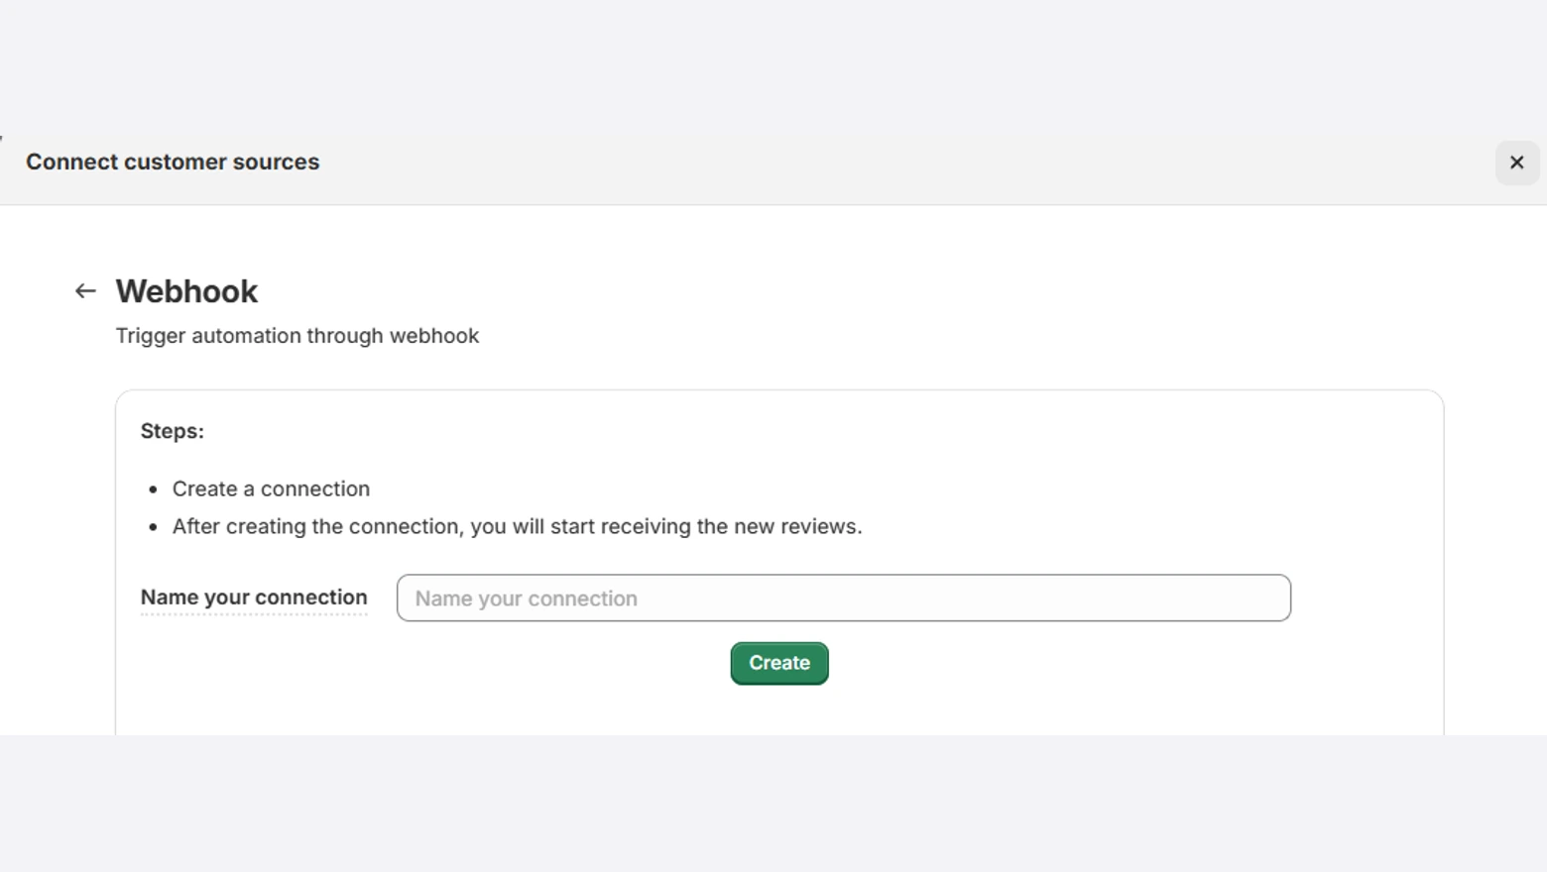Viewport: 1547px width, 872px height.
Task: Close the Connect customer sources dialog
Action: pos(1517,163)
